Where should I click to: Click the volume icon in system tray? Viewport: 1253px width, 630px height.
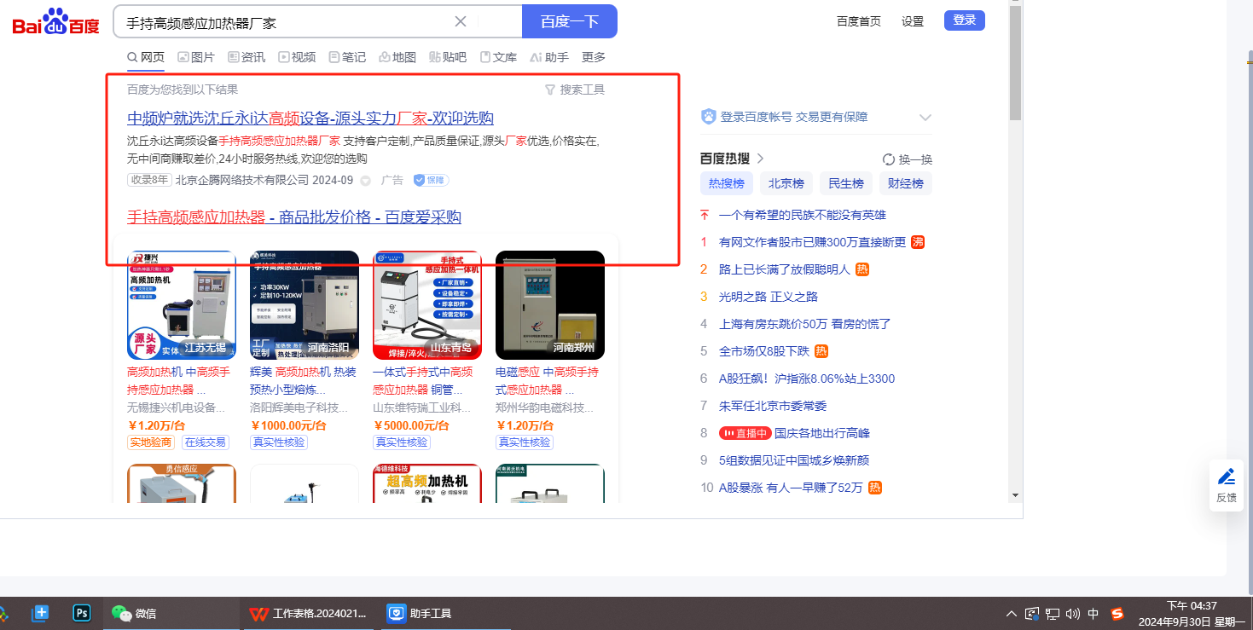(x=1073, y=613)
